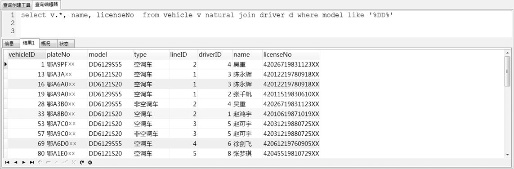Go to previous record arrow
This screenshot has width=514, height=169.
pyautogui.click(x=16, y=162)
